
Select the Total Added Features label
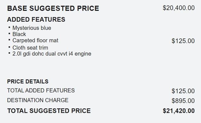tap(41, 90)
